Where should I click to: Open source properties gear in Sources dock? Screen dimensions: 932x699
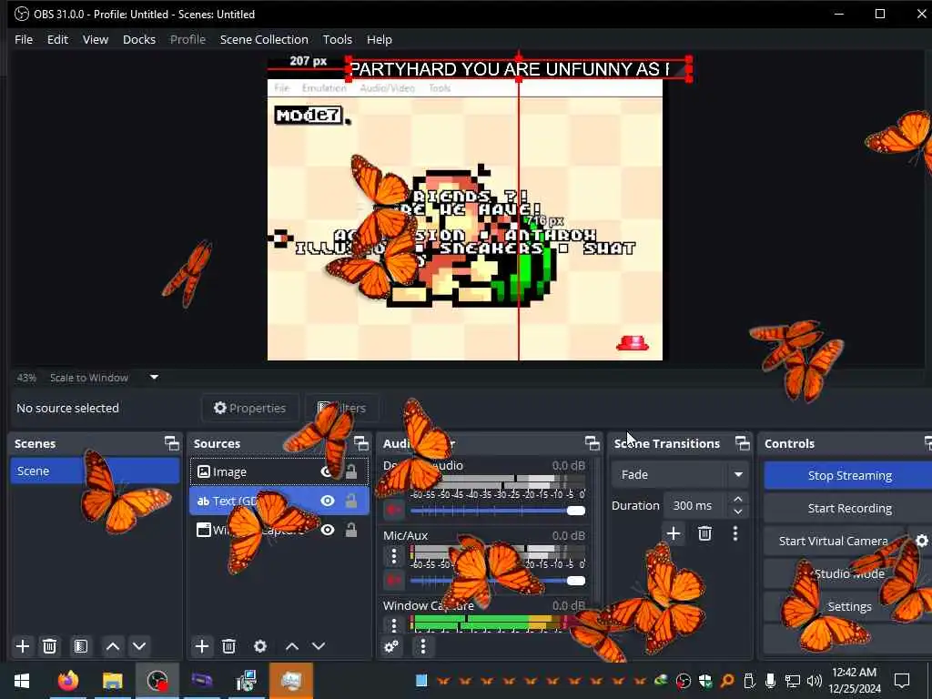[x=260, y=646]
